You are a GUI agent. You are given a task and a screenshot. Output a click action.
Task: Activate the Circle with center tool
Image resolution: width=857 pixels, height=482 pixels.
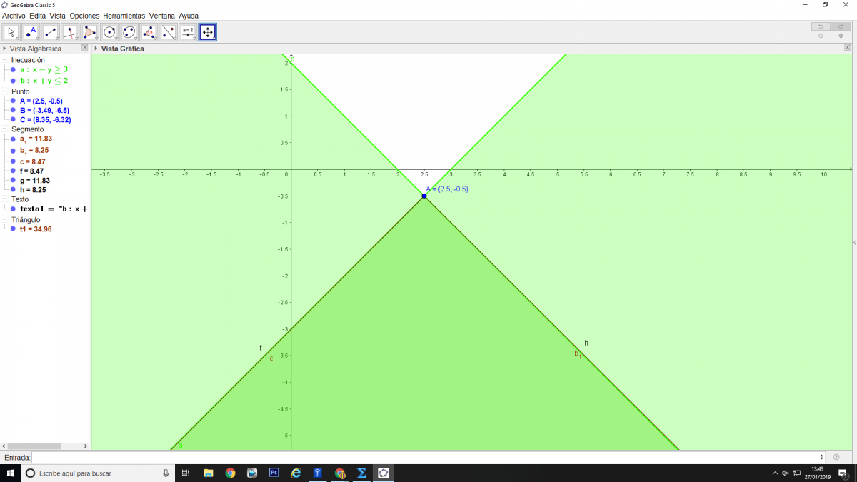pyautogui.click(x=109, y=32)
